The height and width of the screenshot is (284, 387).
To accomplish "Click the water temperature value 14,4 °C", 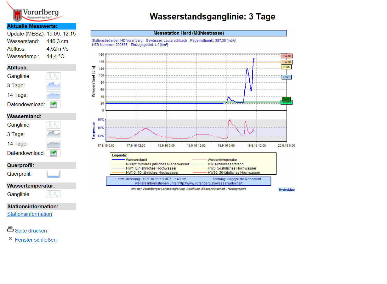I will 55,56.
